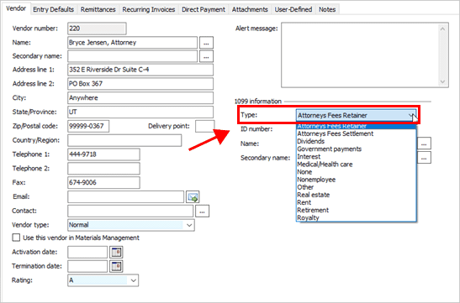Image resolution: width=460 pixels, height=303 pixels.
Task: Expand the Rating dropdown
Action: (134, 280)
